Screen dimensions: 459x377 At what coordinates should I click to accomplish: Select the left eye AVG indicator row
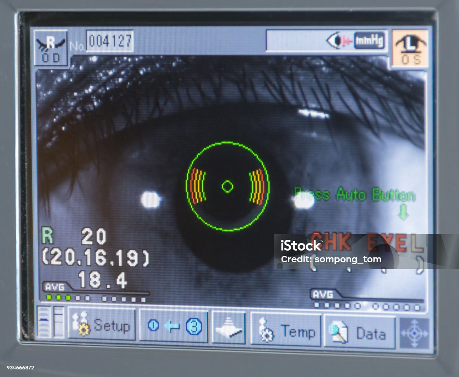(367, 306)
